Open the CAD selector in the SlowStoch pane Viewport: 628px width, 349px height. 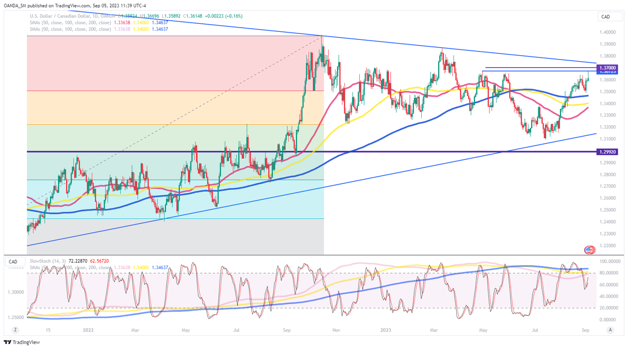click(x=13, y=262)
